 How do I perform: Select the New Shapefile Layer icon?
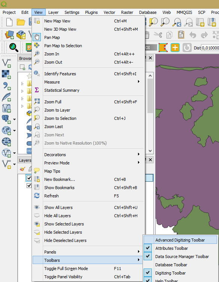[6, 164]
